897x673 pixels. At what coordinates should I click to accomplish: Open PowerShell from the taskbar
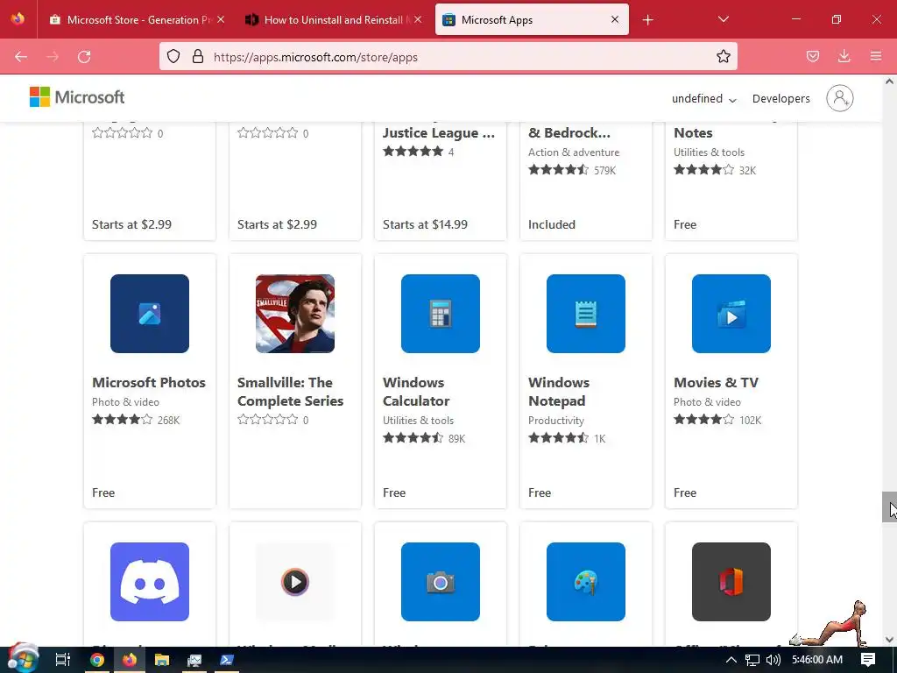coord(227,660)
